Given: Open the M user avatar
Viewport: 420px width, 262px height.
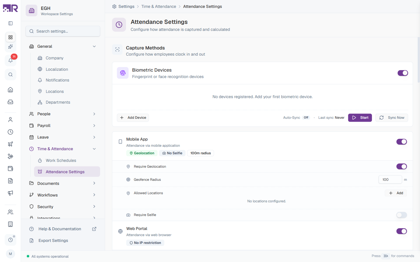Looking at the screenshot, I should click(x=10, y=254).
